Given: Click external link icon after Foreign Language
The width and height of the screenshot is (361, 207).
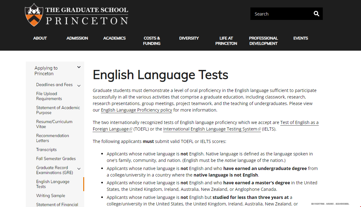Looking at the screenshot, I should coord(131,129).
